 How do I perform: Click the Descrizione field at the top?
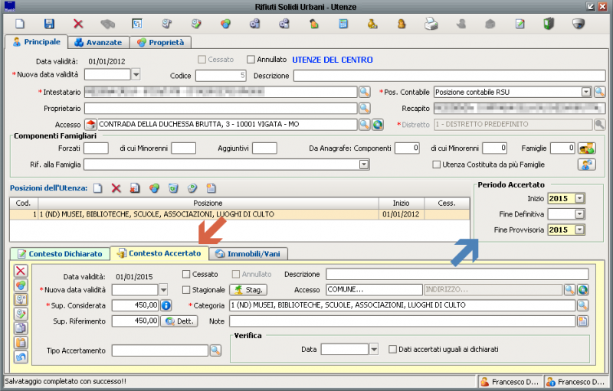(x=449, y=75)
